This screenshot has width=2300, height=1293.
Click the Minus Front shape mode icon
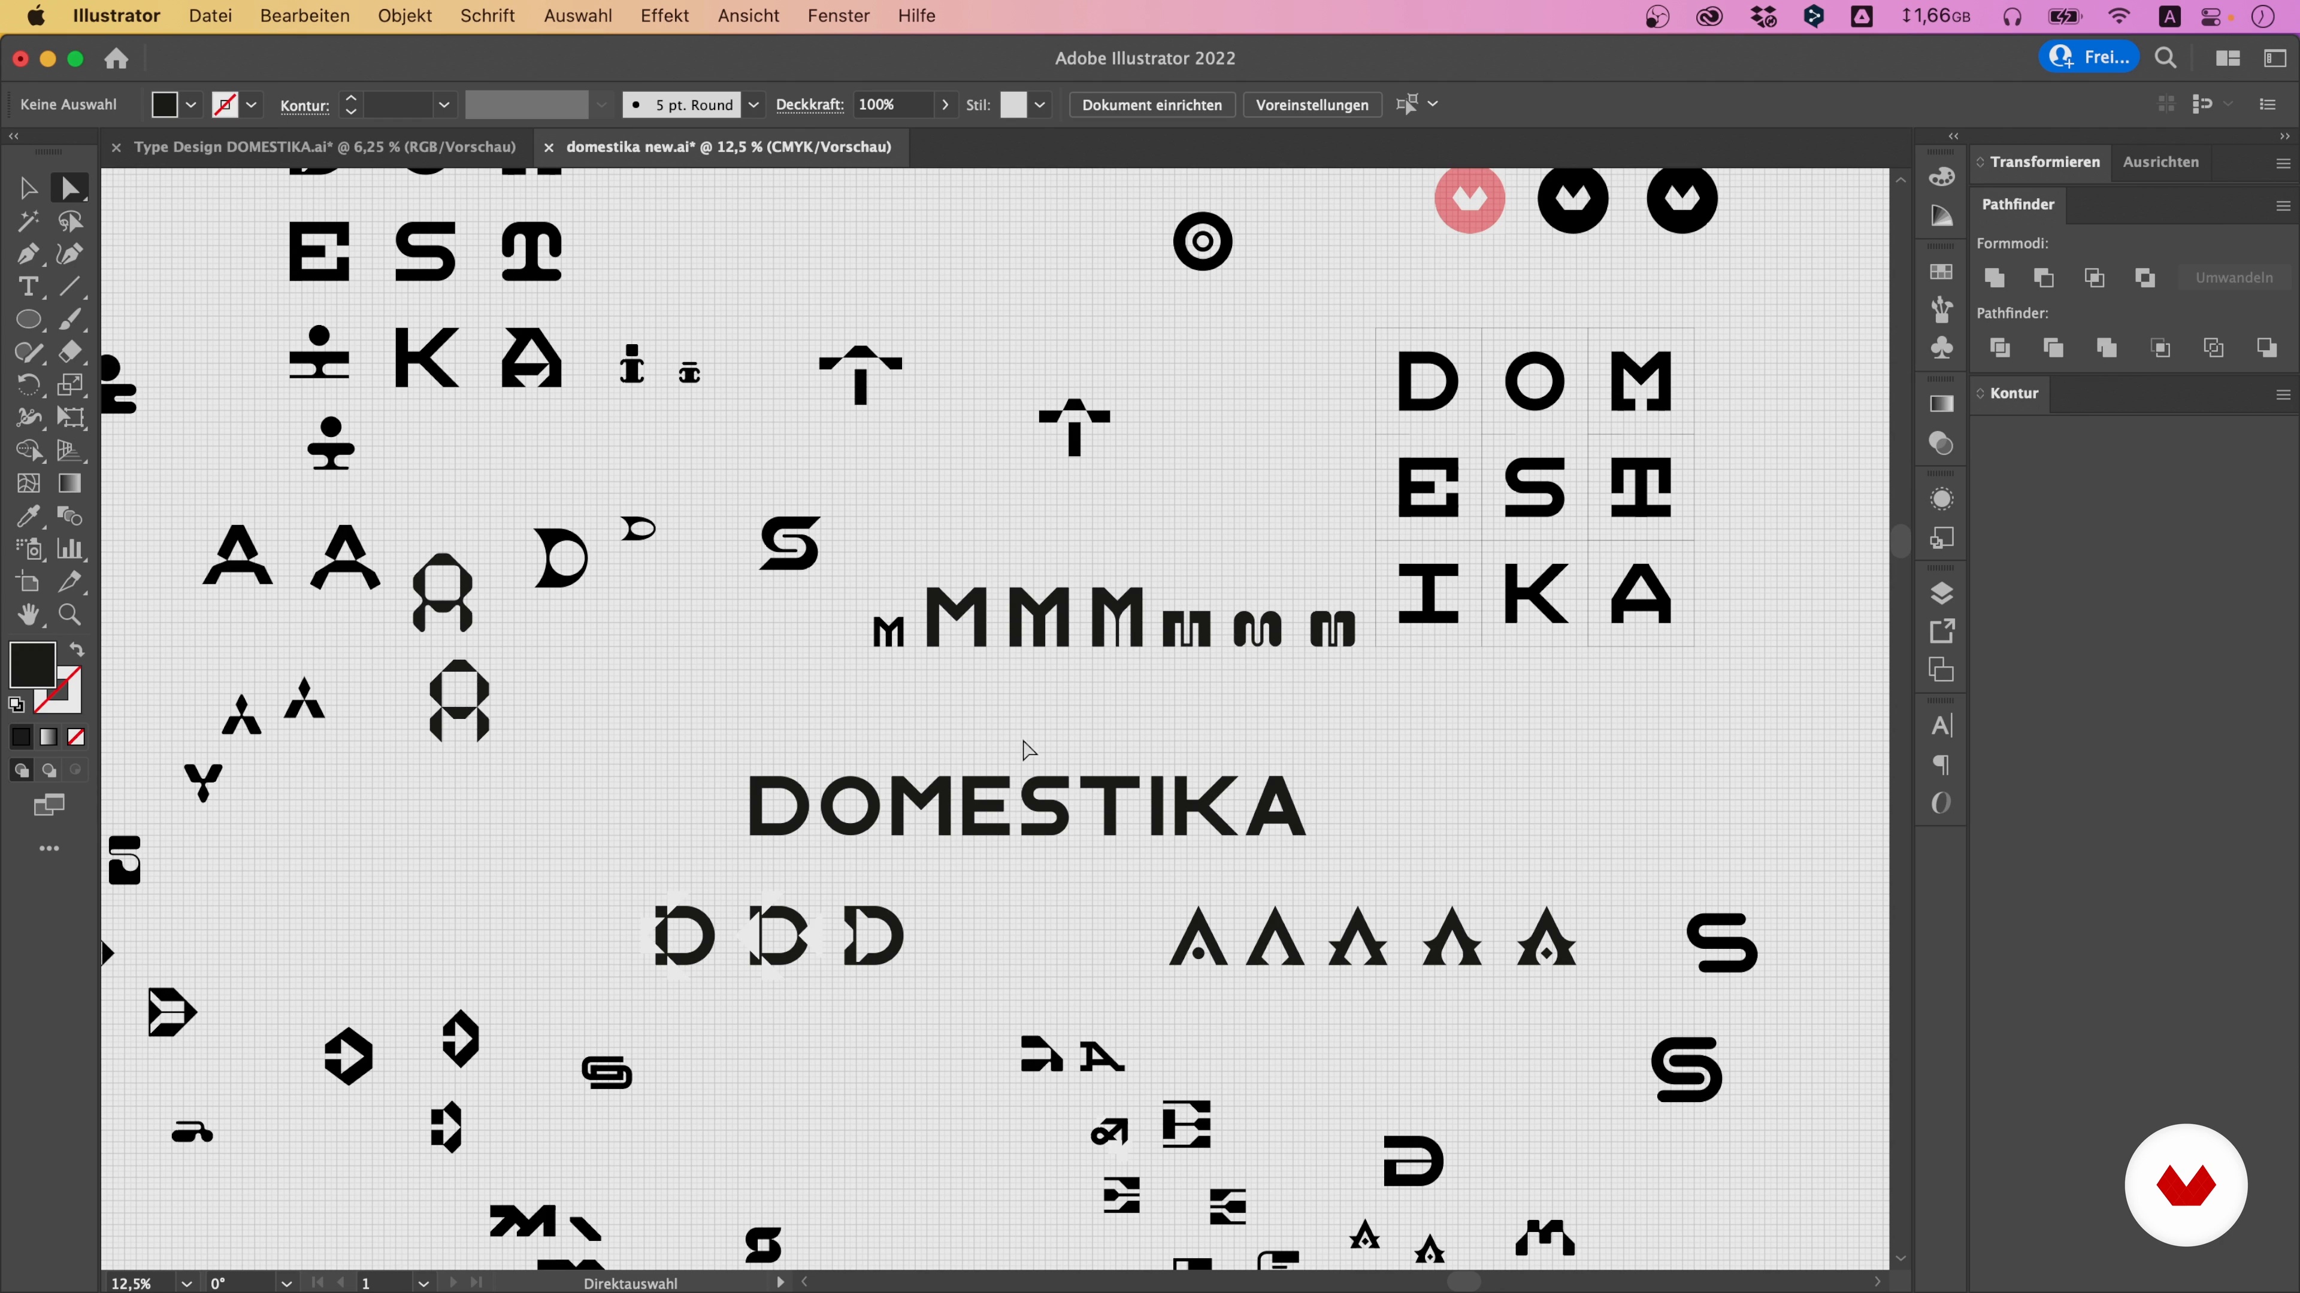coord(2045,278)
